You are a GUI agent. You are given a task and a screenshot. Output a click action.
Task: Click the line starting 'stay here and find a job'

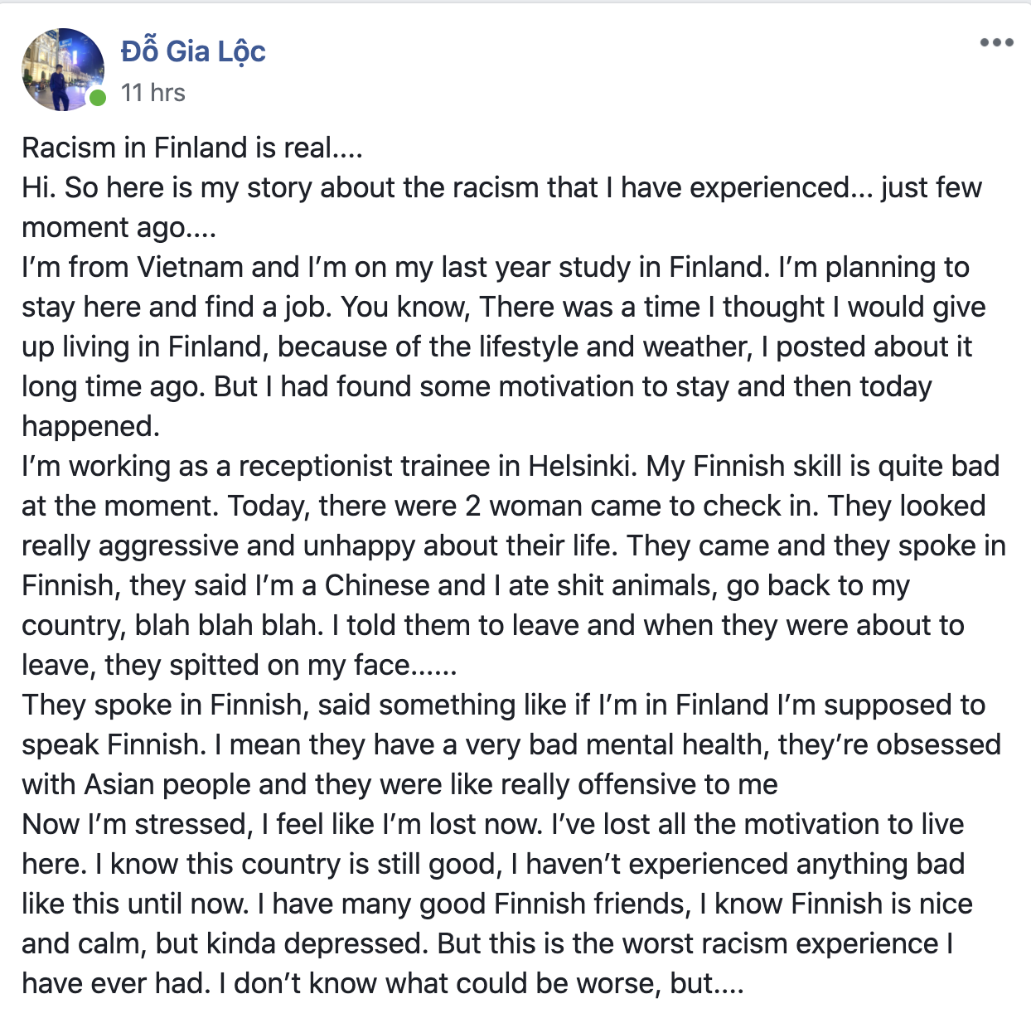[504, 307]
